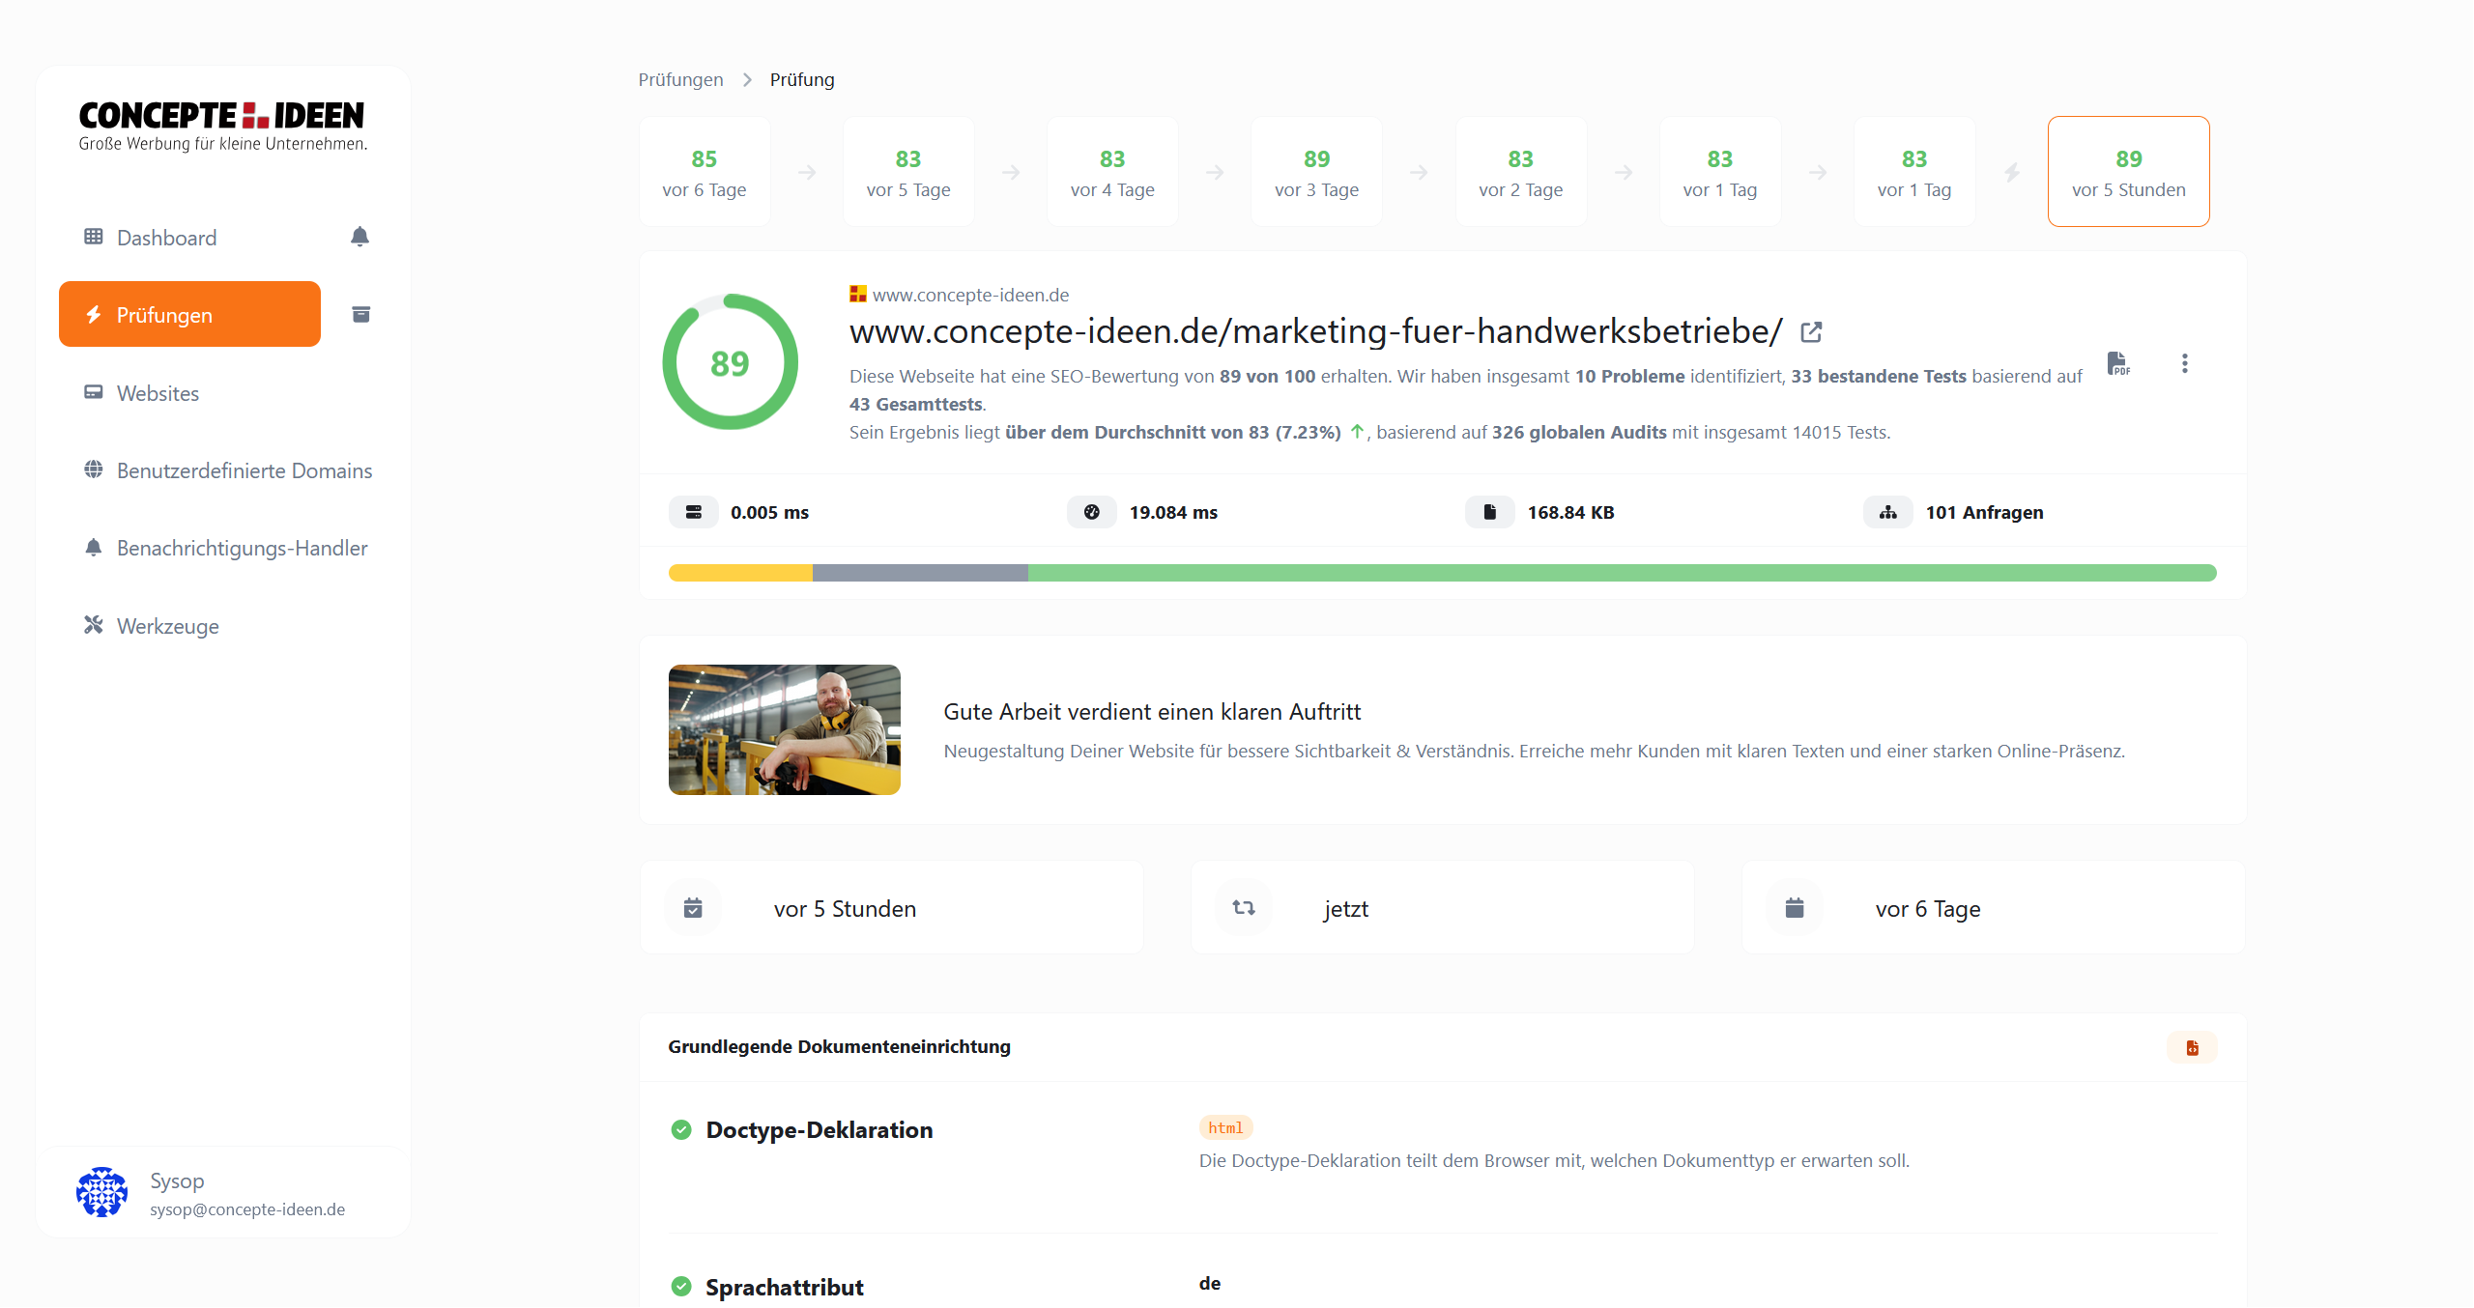Click the green checkmark for Sprachattribut
Viewport: 2474px width, 1308px height.
tap(681, 1286)
